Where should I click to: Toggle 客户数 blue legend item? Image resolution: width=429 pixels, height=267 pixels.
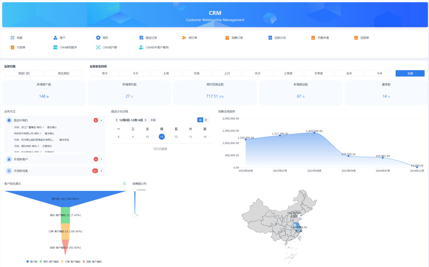pos(33,262)
